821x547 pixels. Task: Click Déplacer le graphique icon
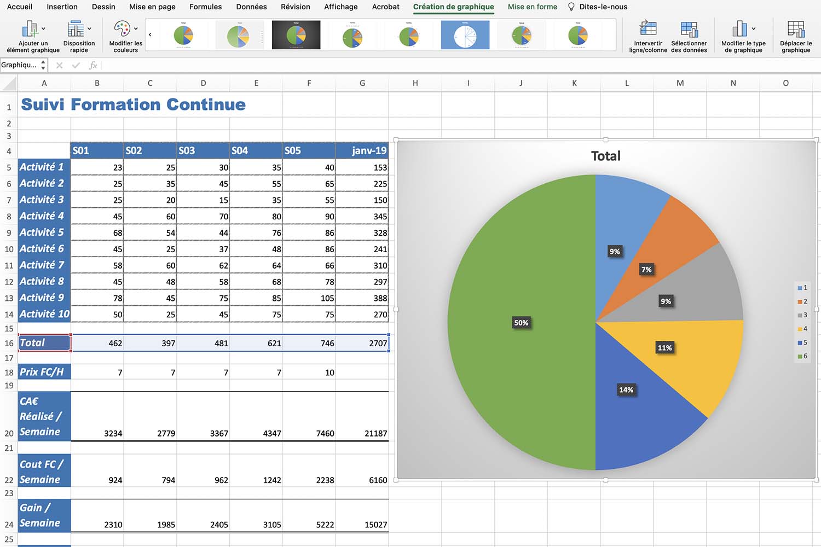click(x=796, y=30)
